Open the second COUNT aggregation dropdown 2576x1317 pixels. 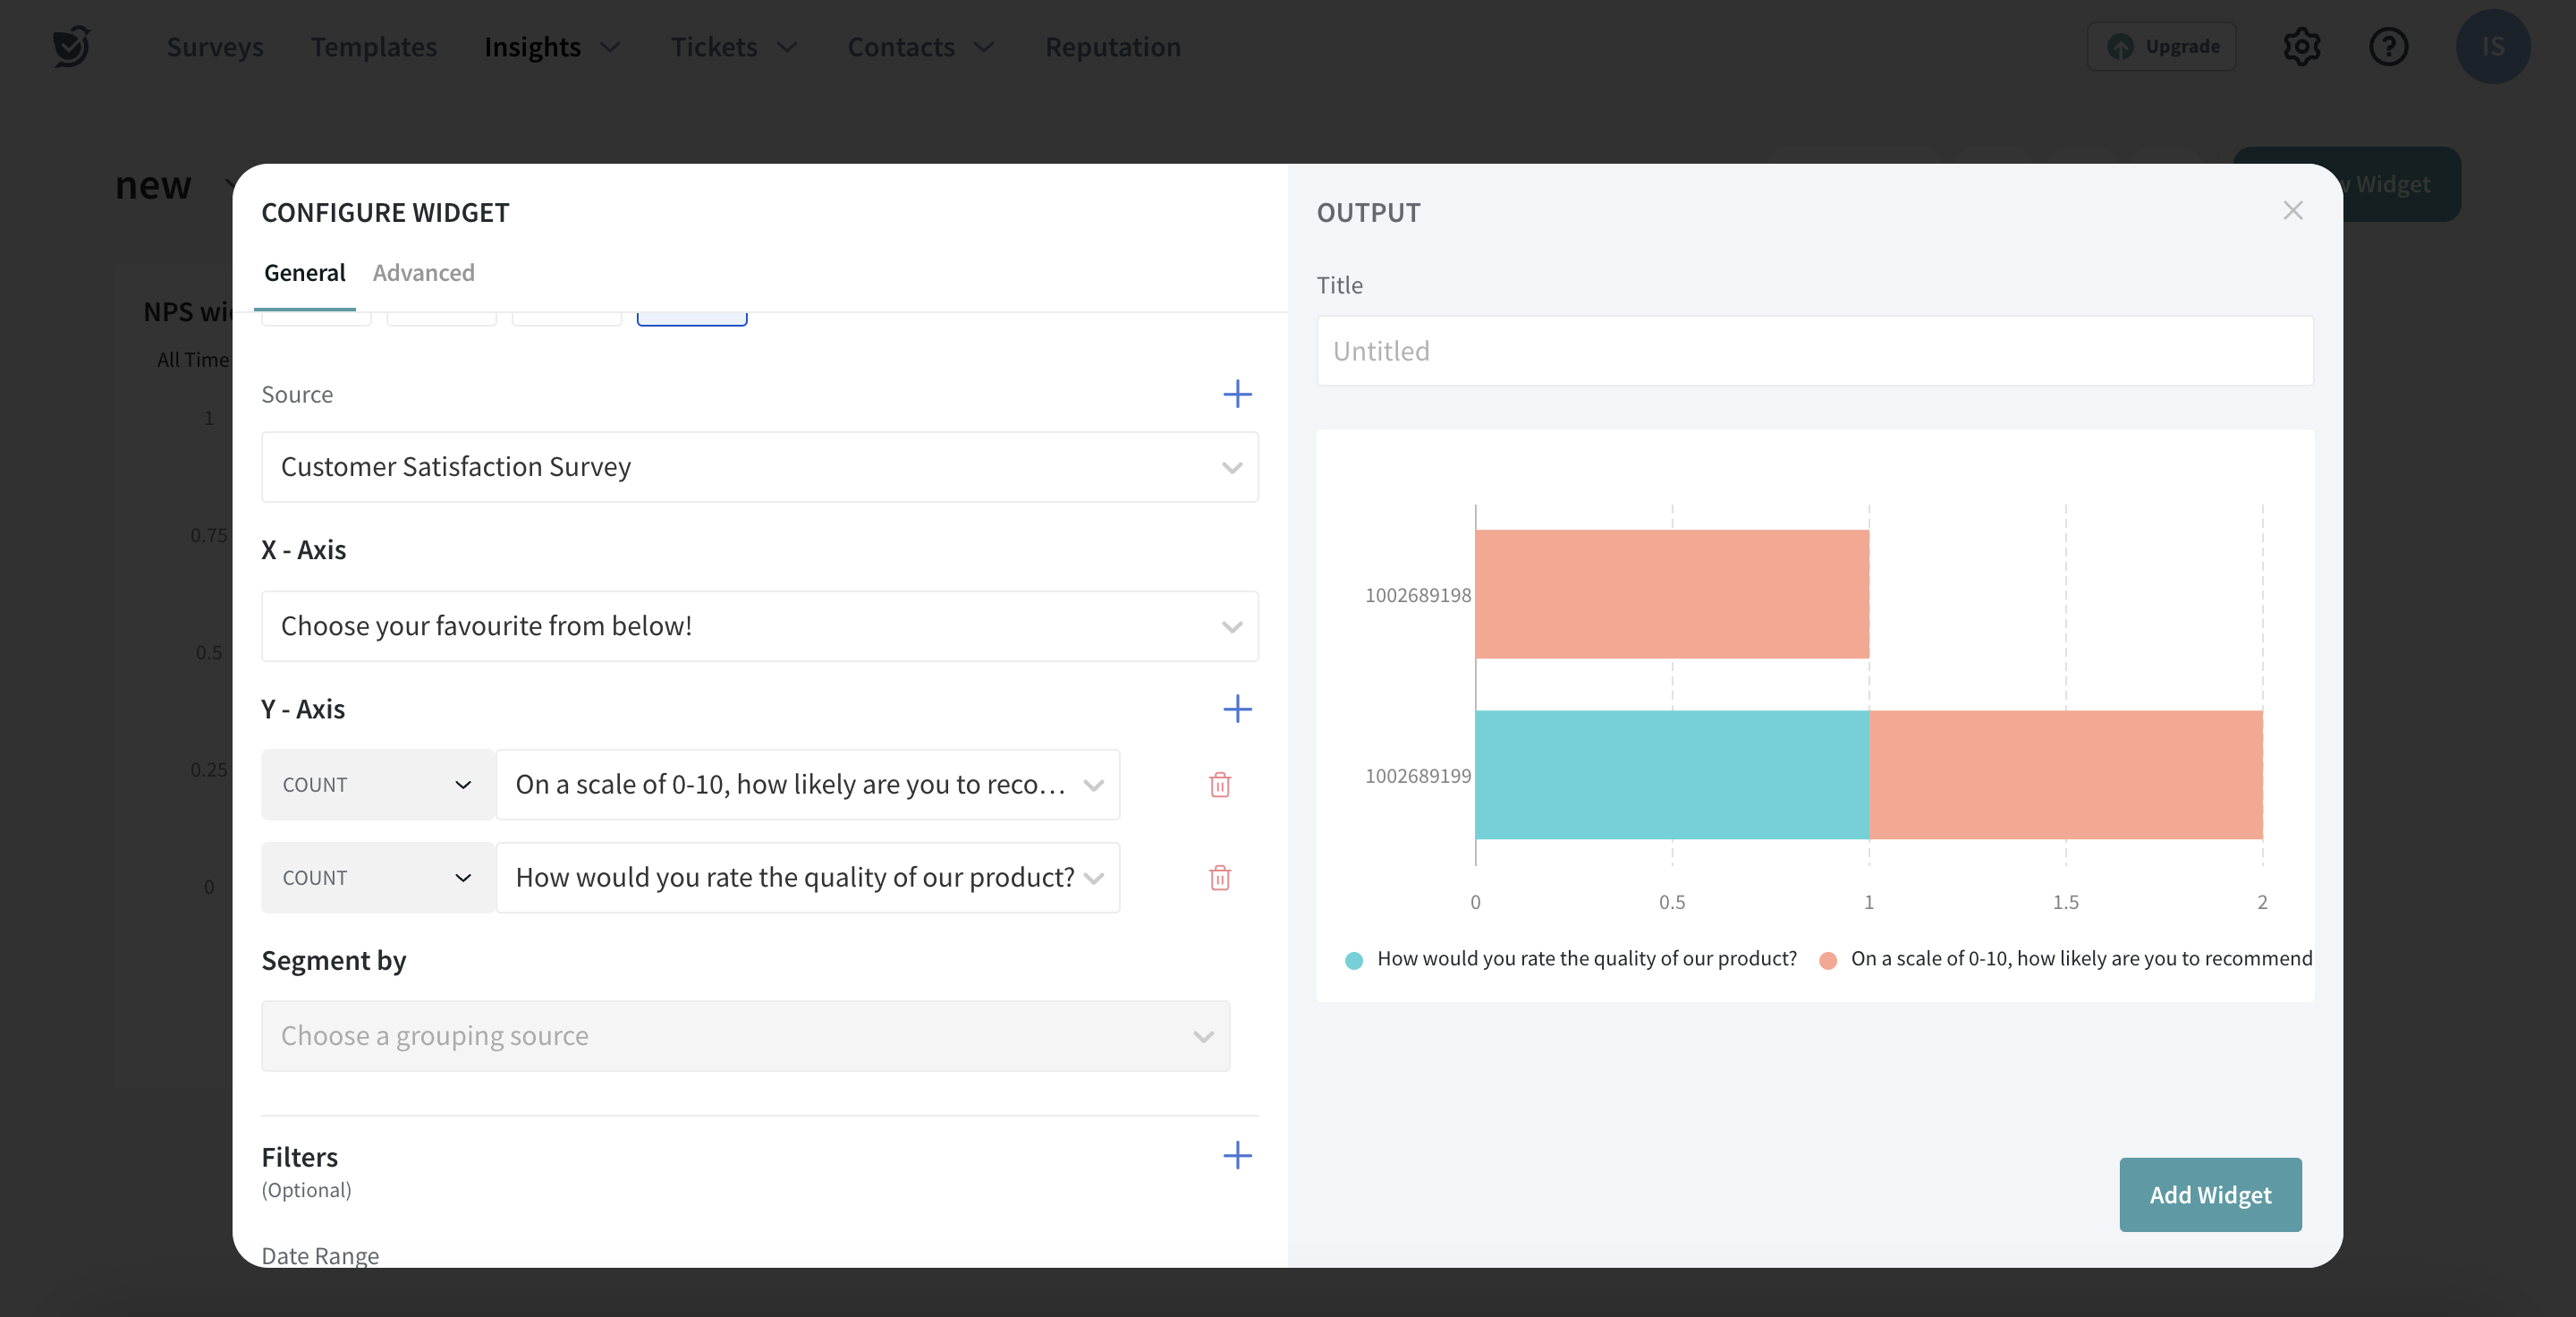point(377,878)
